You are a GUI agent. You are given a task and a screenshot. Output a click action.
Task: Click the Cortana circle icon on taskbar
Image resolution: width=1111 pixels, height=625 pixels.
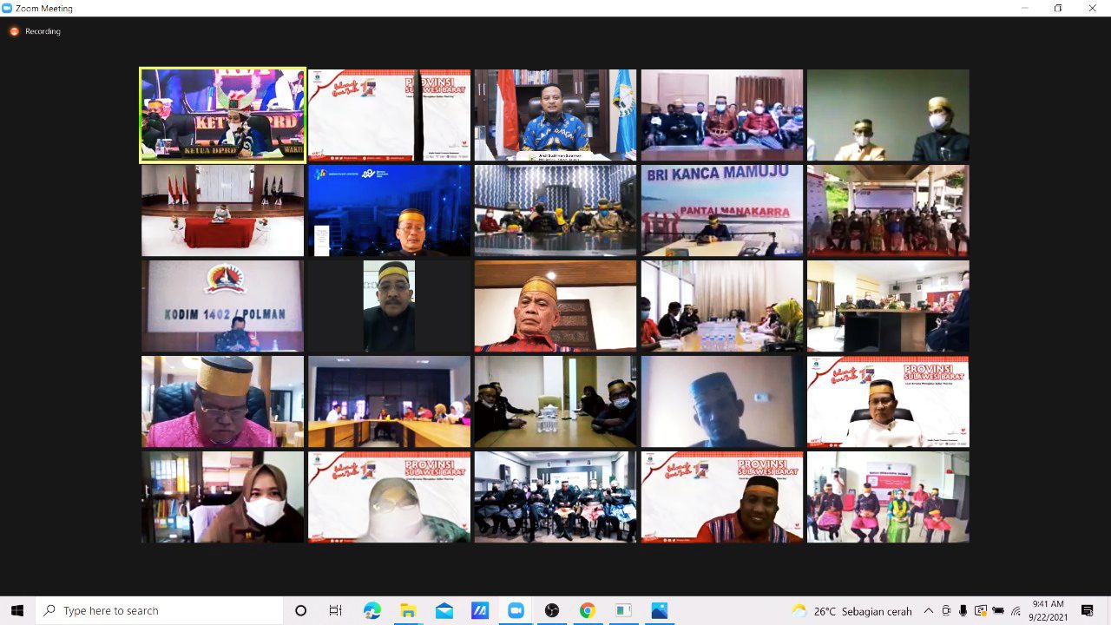tap(300, 610)
